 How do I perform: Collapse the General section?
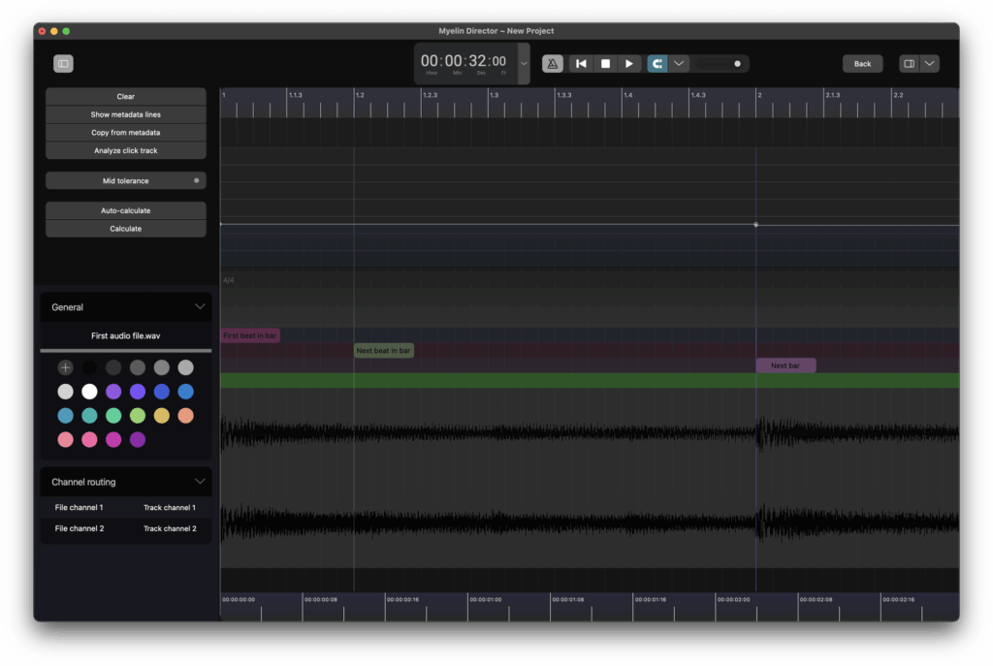(x=200, y=307)
